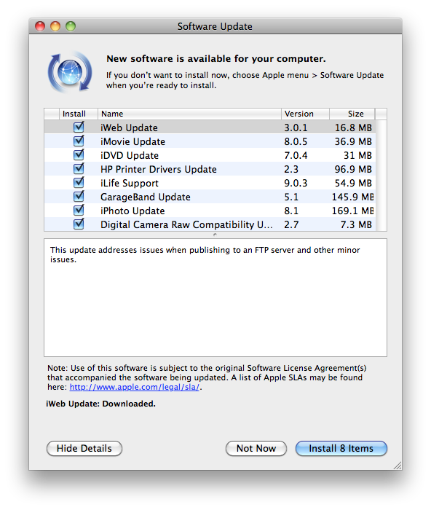Select the iDVD Update row name
Viewport: 431px width, 510px height.
coord(130,155)
